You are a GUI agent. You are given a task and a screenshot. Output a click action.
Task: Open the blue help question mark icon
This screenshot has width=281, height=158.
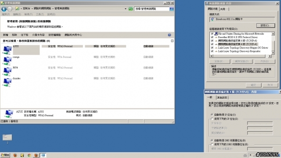[169, 35]
